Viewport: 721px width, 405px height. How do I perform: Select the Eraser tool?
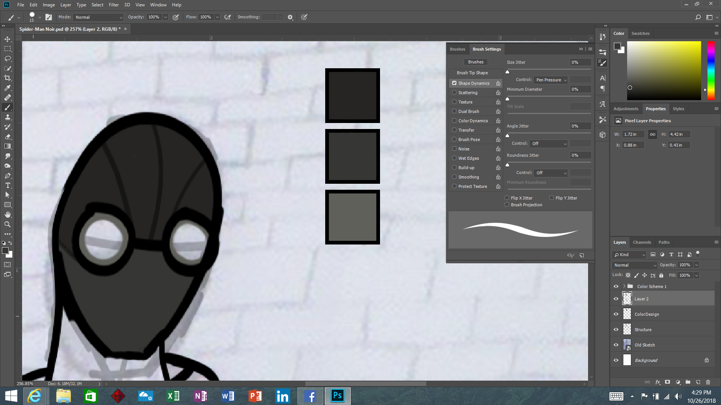(8, 137)
